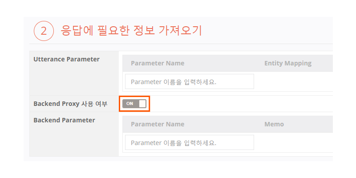Click the Entity Mapping column header
Image resolution: width=356 pixels, height=178 pixels.
click(x=287, y=63)
